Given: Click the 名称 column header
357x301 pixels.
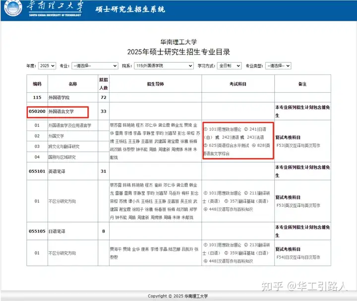Looking at the screenshot, I should [x=73, y=84].
